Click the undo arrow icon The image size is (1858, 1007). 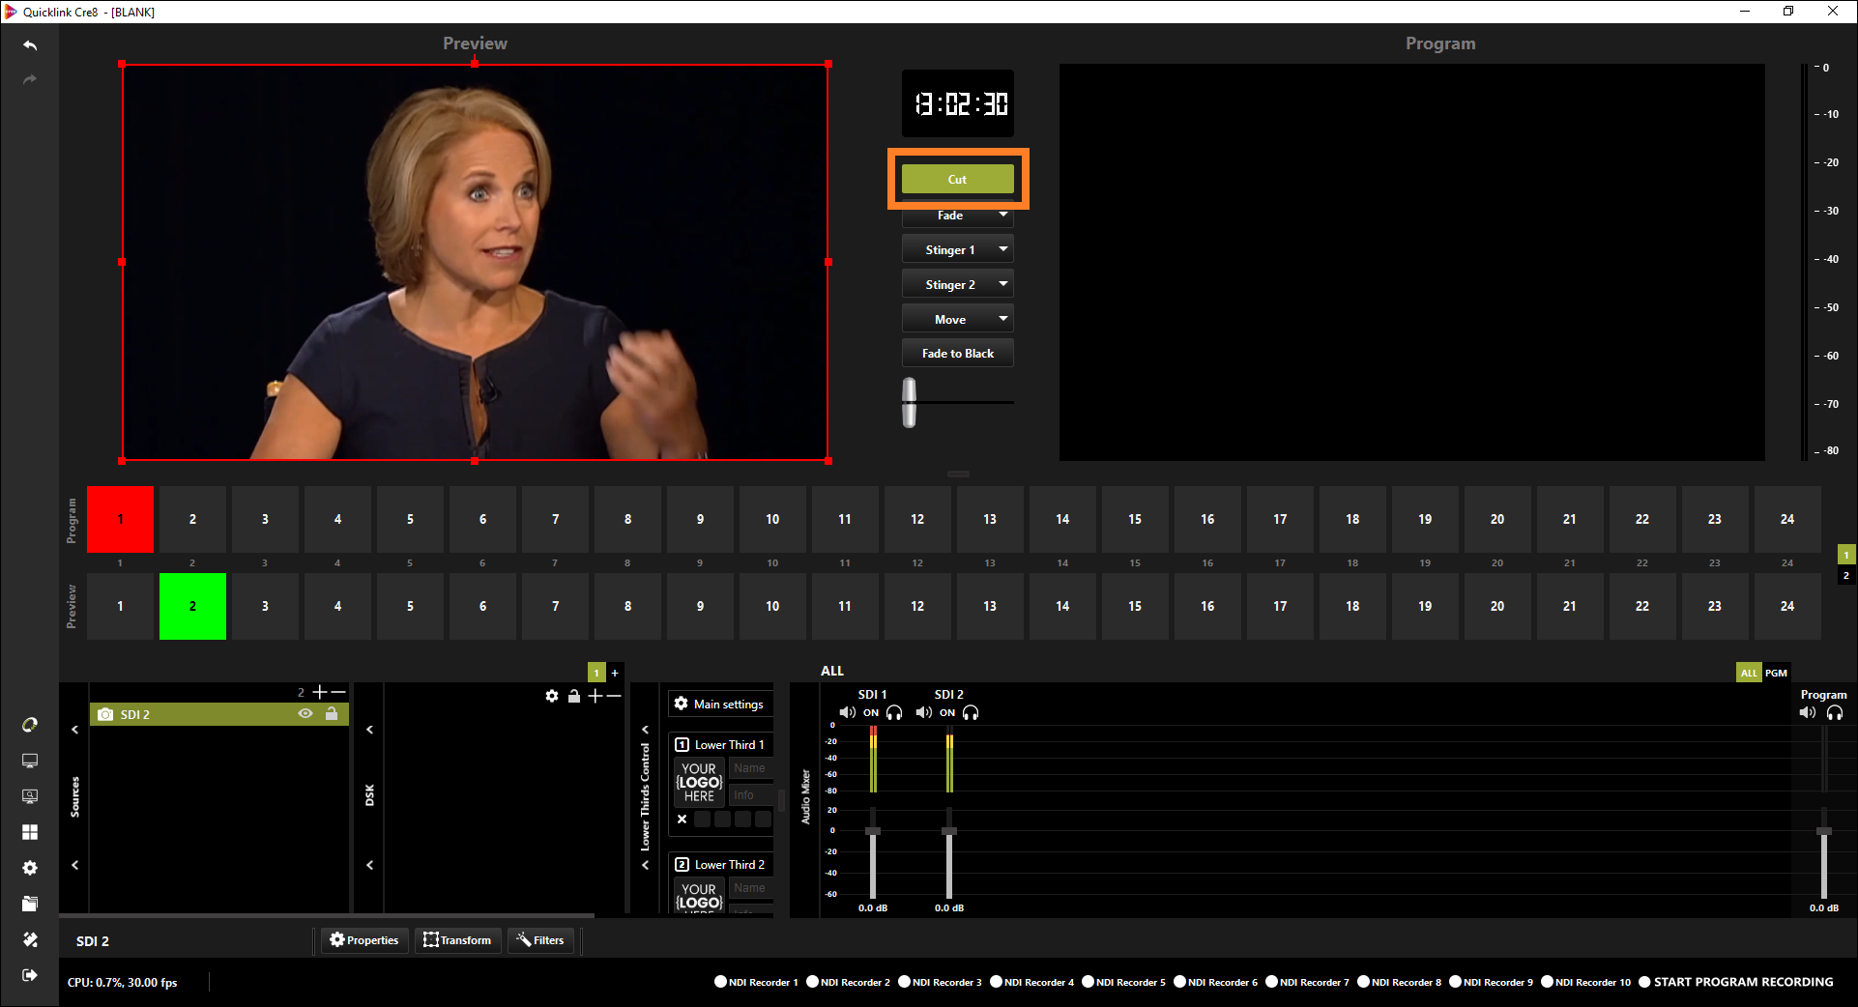30,45
